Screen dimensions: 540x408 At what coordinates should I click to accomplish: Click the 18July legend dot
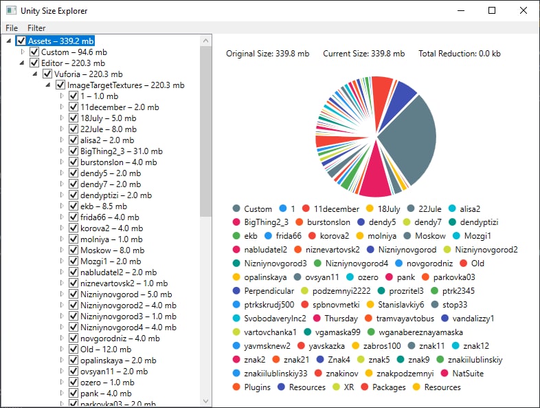(x=370, y=208)
